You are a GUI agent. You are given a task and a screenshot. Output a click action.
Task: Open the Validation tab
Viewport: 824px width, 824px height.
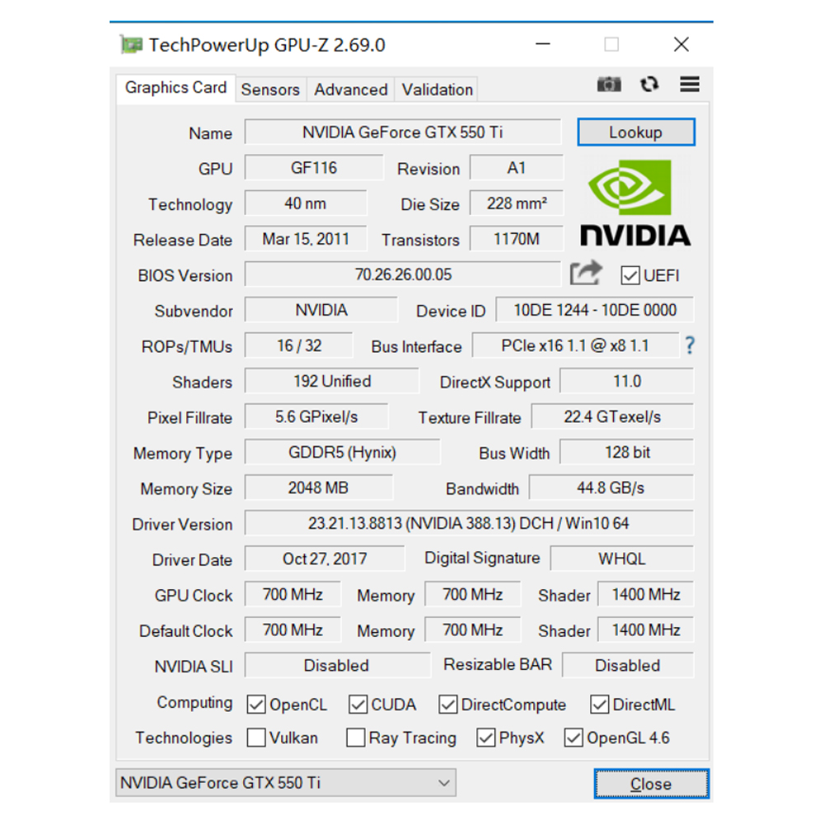tap(438, 89)
